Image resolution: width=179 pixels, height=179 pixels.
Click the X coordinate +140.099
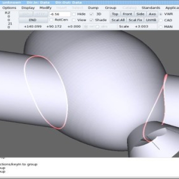[x=33, y=26]
